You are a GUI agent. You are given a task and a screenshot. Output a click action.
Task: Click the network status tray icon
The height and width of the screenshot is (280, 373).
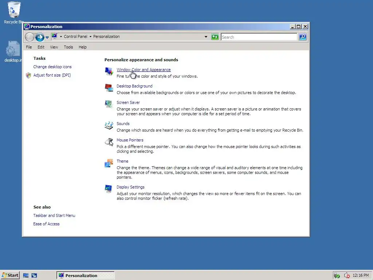[337, 276]
